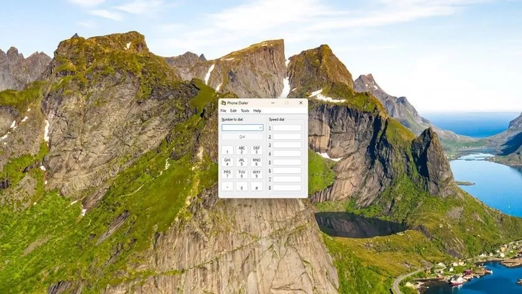Minimize the Phone Dialer window

pyautogui.click(x=273, y=103)
